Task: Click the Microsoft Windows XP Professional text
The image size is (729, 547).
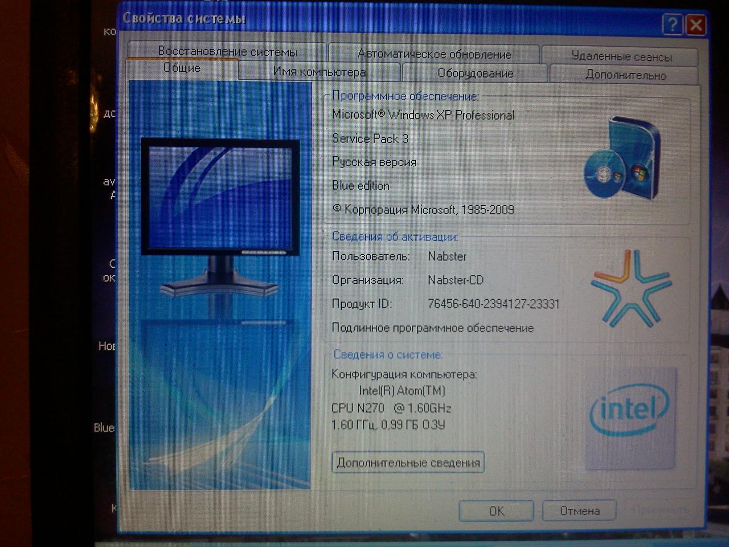Action: 423,115
